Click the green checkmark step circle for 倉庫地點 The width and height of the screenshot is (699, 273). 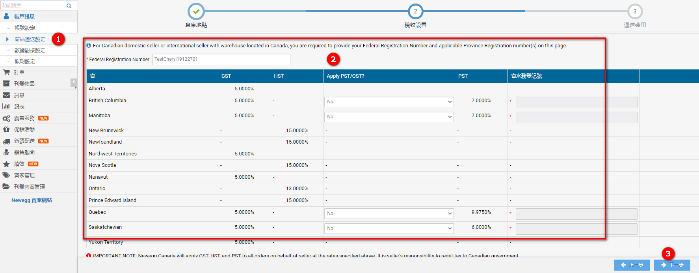coord(196,11)
